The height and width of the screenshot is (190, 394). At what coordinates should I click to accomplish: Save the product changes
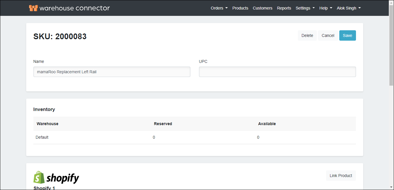(x=347, y=35)
